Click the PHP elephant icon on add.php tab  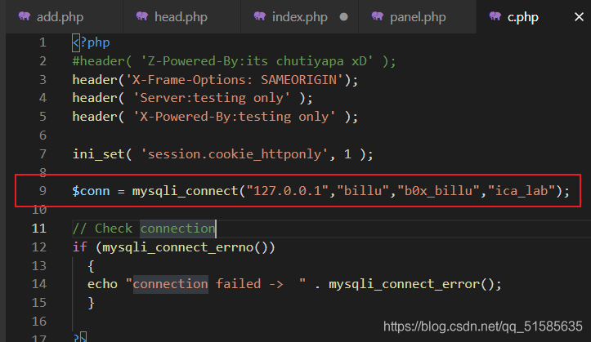(25, 16)
